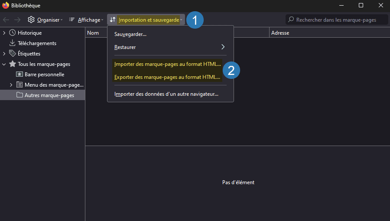The height and width of the screenshot is (221, 390).
Task: Click the Étiquettes tag icon
Action: coord(12,53)
